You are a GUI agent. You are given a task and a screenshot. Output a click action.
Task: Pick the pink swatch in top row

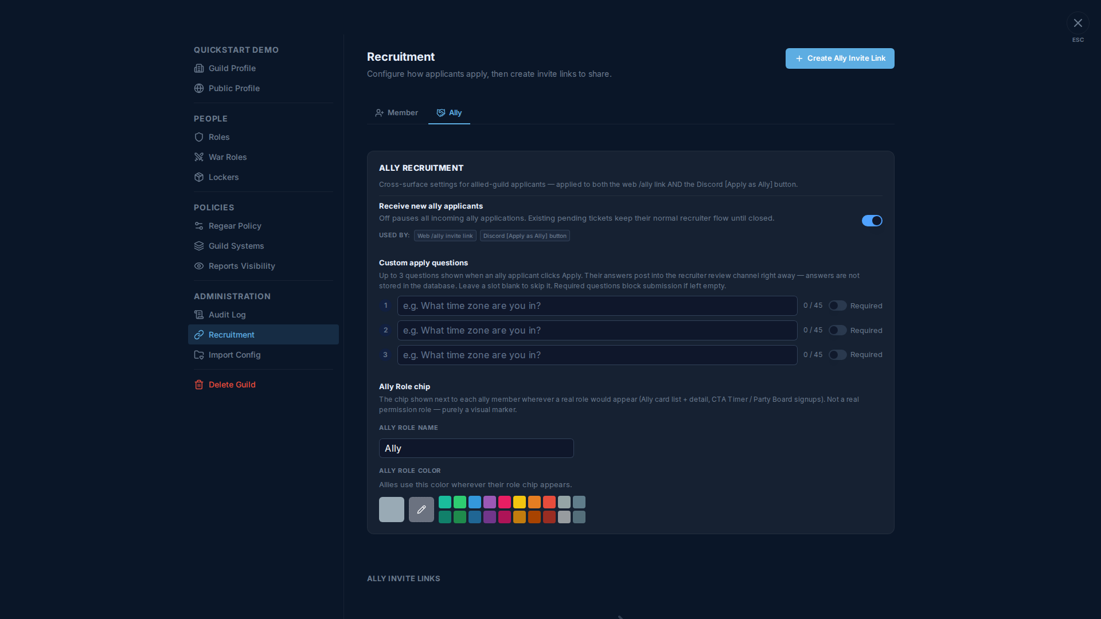[x=505, y=502]
